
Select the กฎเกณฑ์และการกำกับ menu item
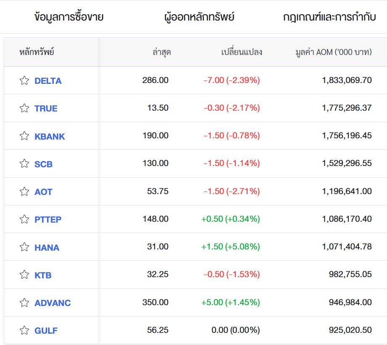coord(329,17)
